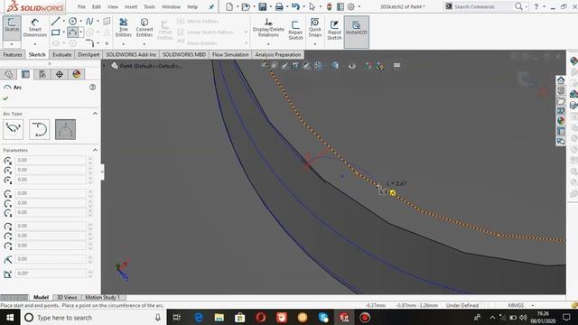Screen dimensions: 578x325
Task: Click the Save icon
Action: click(x=263, y=6)
